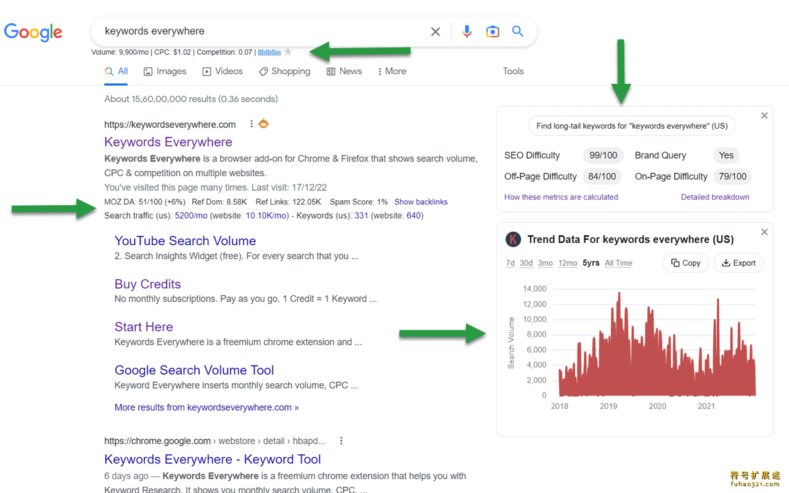Clear the search box with the X icon
The width and height of the screenshot is (789, 493).
(x=435, y=31)
